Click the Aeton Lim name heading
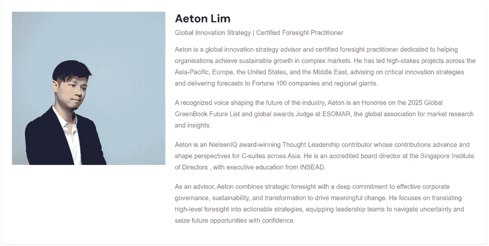Viewport: 489px width, 246px height. coord(203,18)
